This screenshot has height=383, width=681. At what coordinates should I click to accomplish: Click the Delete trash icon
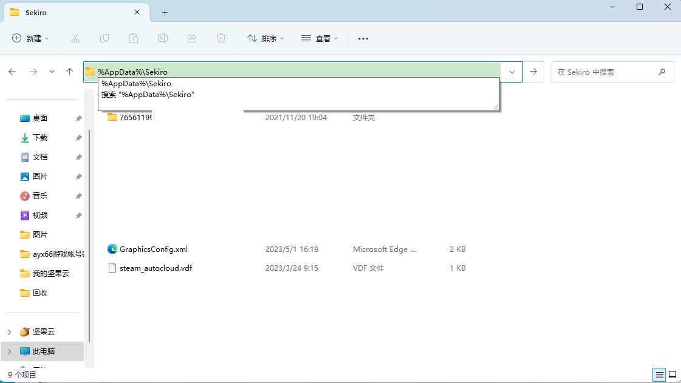tap(221, 38)
